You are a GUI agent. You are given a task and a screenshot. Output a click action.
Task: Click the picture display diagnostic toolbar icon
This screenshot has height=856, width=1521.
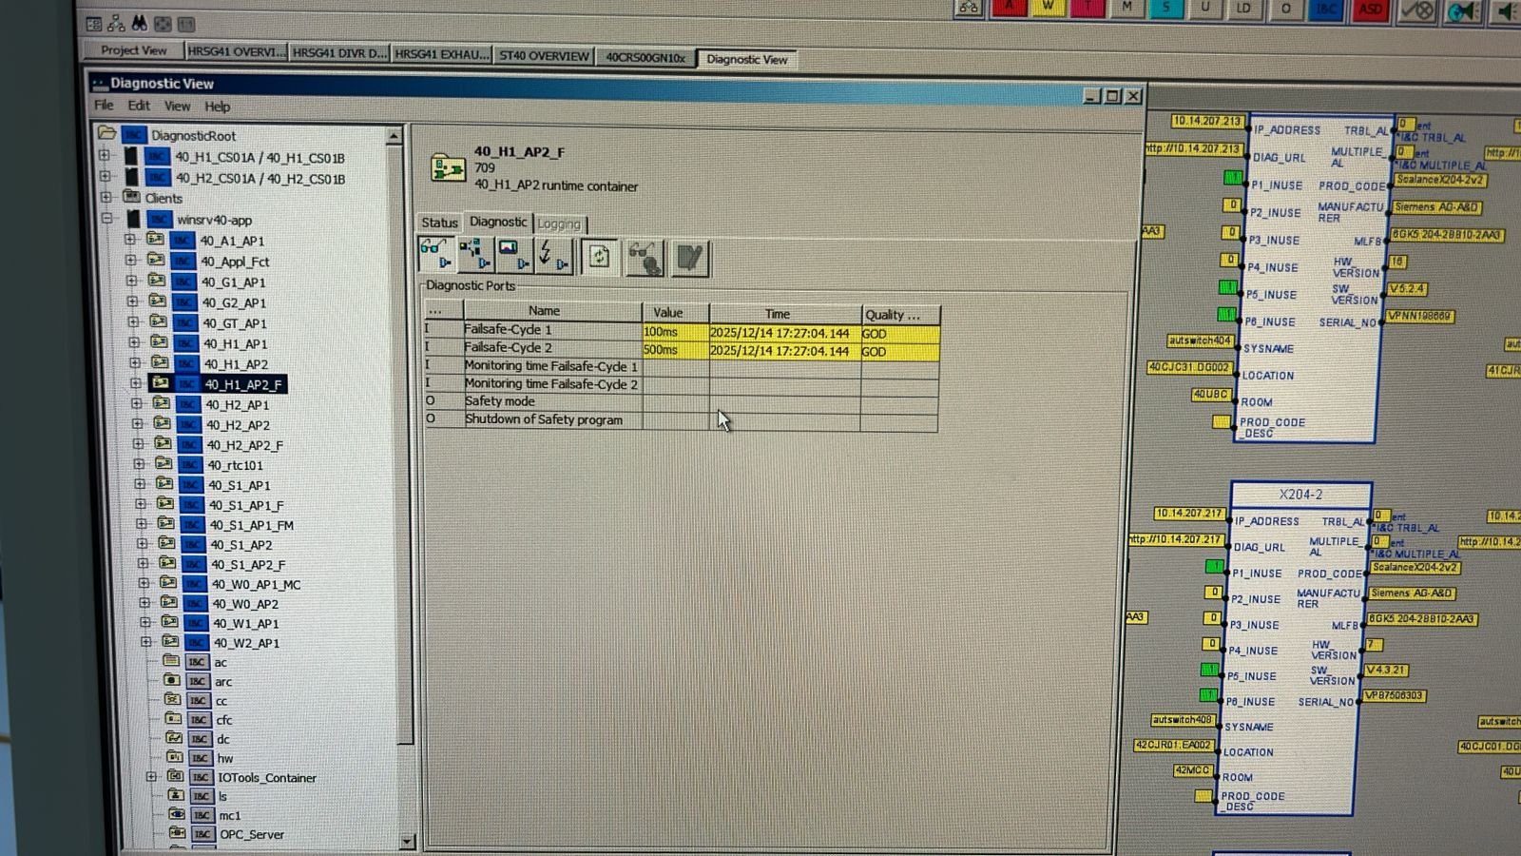[513, 256]
